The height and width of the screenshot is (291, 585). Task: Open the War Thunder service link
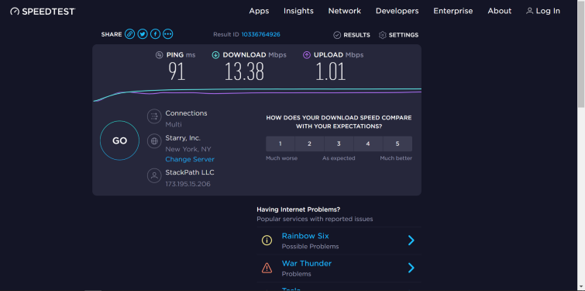[307, 263]
